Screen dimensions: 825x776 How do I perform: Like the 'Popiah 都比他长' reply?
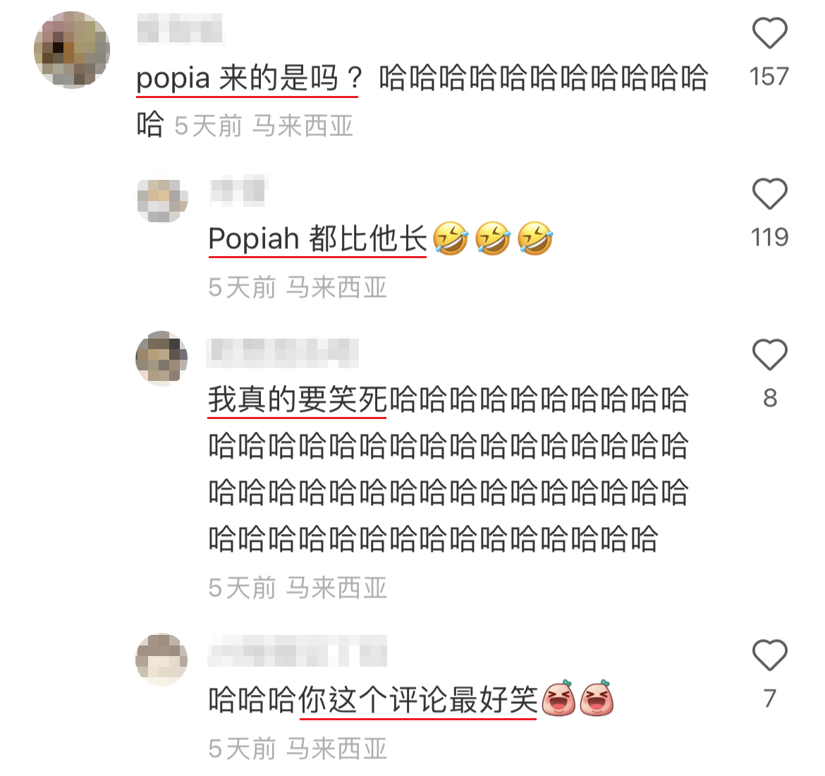coord(769,194)
